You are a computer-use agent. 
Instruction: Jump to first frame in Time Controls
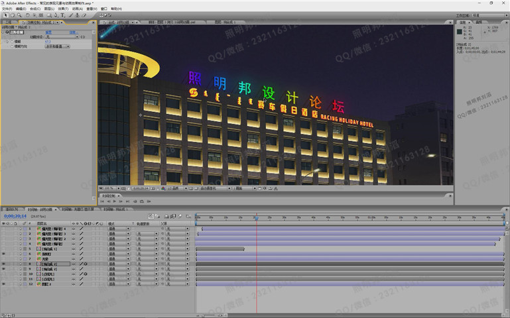(x=102, y=201)
